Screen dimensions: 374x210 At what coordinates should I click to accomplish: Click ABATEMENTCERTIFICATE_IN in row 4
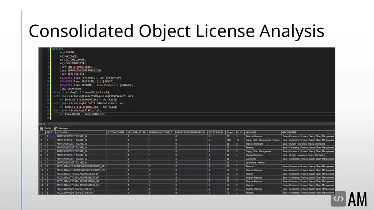(81, 148)
